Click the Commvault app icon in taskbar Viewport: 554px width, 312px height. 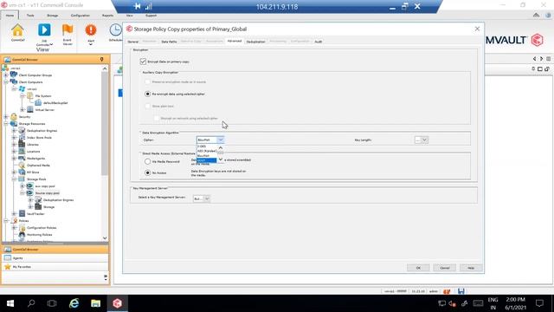[118, 303]
